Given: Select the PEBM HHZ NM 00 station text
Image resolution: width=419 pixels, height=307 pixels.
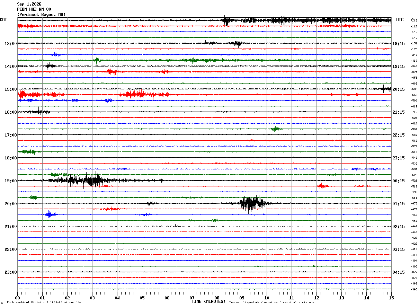Looking at the screenshot, I should pyautogui.click(x=34, y=9).
